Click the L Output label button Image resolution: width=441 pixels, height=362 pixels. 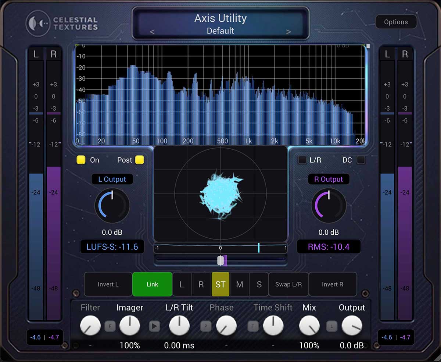click(x=112, y=179)
